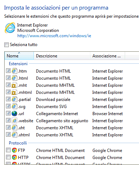Select the FTP protocol name
139x170 pixels.
click(22, 151)
